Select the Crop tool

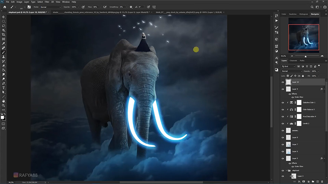(3, 35)
